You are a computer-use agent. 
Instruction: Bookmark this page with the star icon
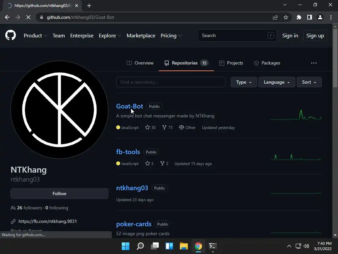click(x=286, y=17)
